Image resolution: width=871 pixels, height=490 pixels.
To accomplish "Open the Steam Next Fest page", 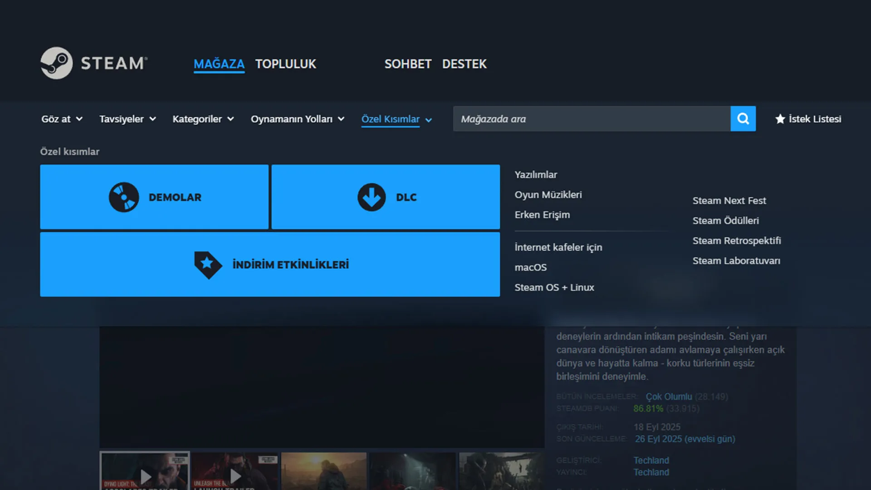I will [x=729, y=200].
